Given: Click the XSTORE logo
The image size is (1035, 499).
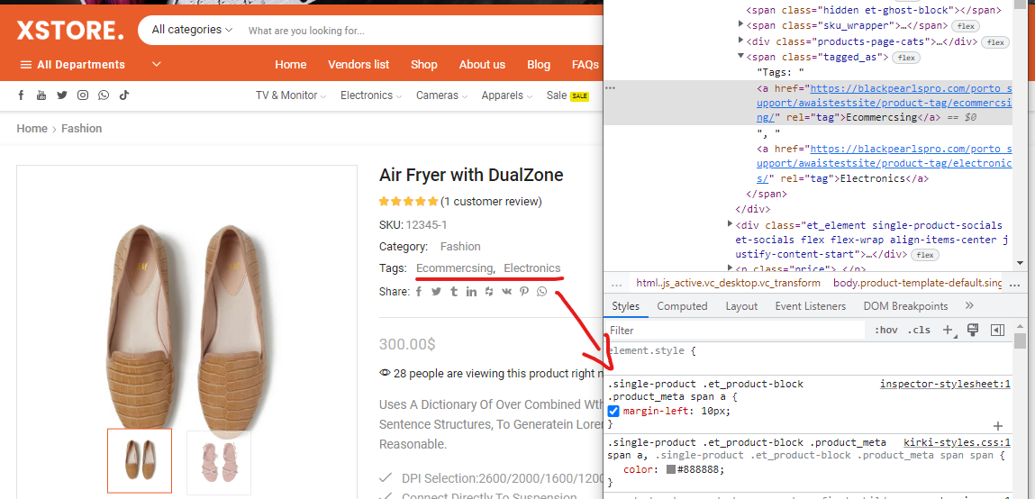Looking at the screenshot, I should (70, 31).
